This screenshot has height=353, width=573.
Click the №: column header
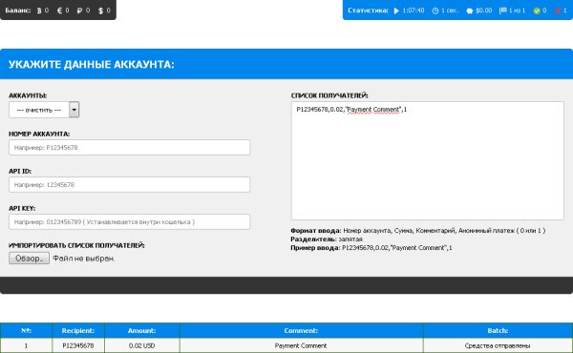[x=26, y=331]
